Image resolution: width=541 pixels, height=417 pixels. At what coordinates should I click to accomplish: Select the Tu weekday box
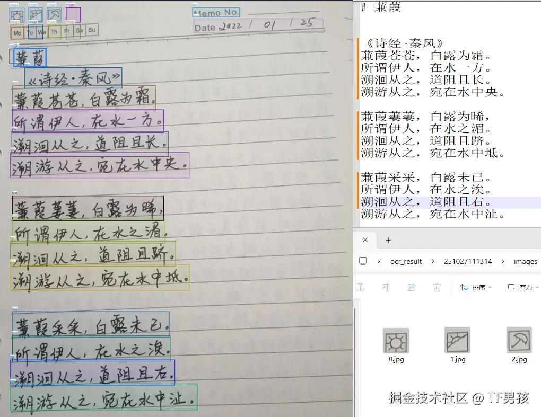(x=30, y=32)
